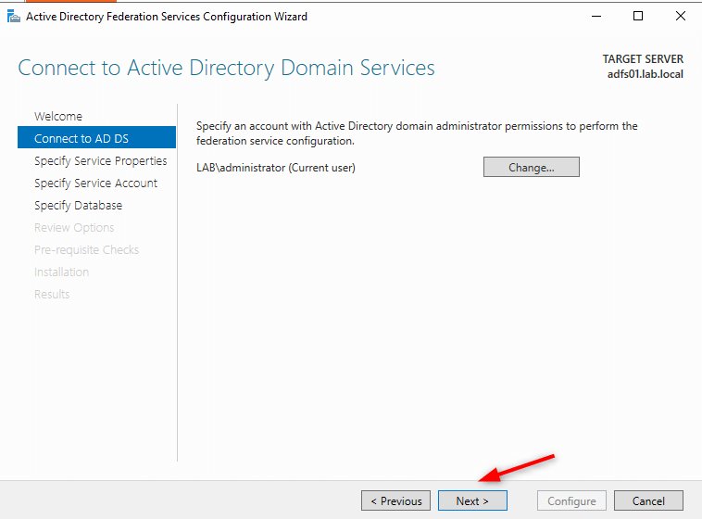Image resolution: width=702 pixels, height=519 pixels.
Task: Click the Connect to Active Directory Domain Services heading
Action: tap(227, 69)
